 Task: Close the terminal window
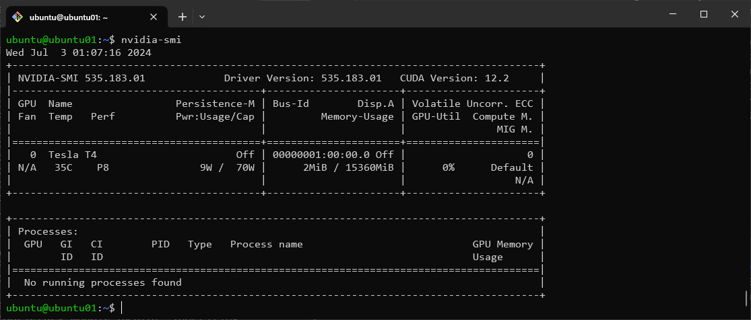734,14
